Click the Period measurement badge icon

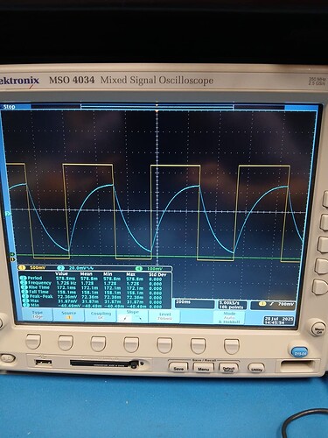[24, 278]
